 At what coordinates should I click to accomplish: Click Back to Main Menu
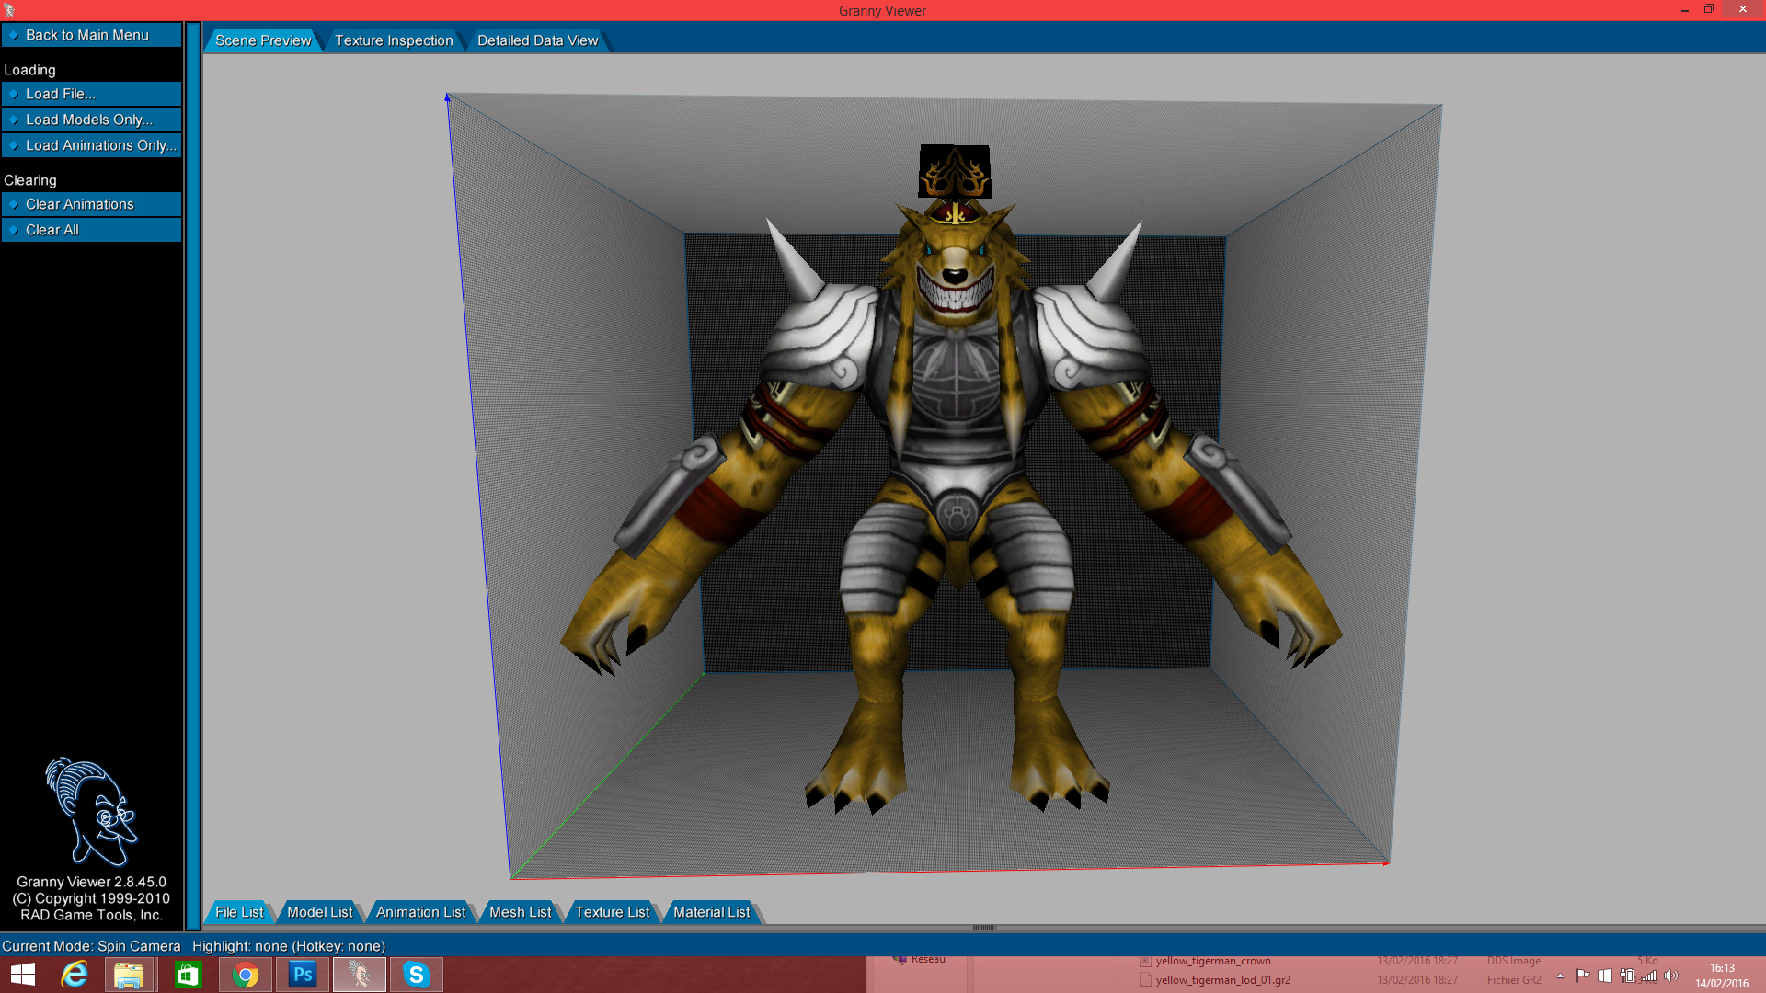coord(91,35)
